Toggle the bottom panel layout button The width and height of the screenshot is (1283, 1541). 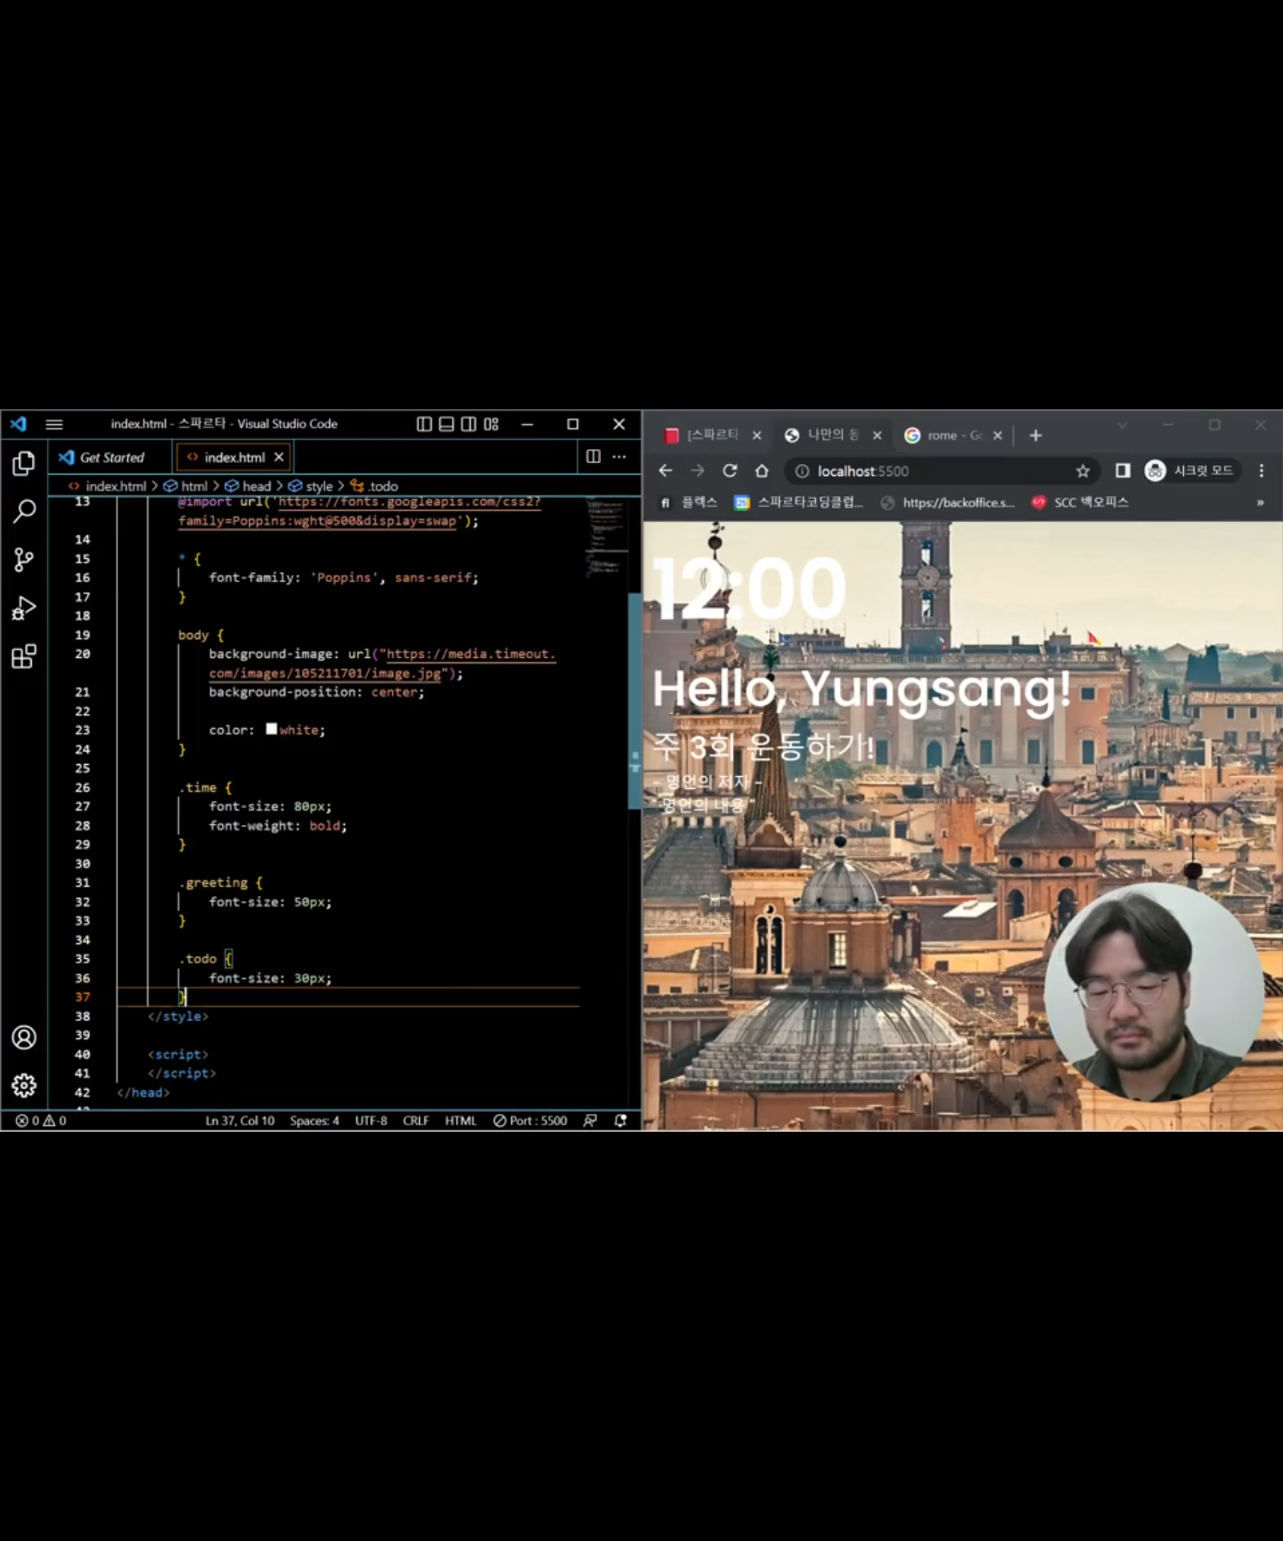[x=446, y=424]
